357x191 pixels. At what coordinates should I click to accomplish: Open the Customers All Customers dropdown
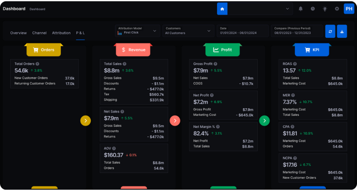(x=188, y=31)
